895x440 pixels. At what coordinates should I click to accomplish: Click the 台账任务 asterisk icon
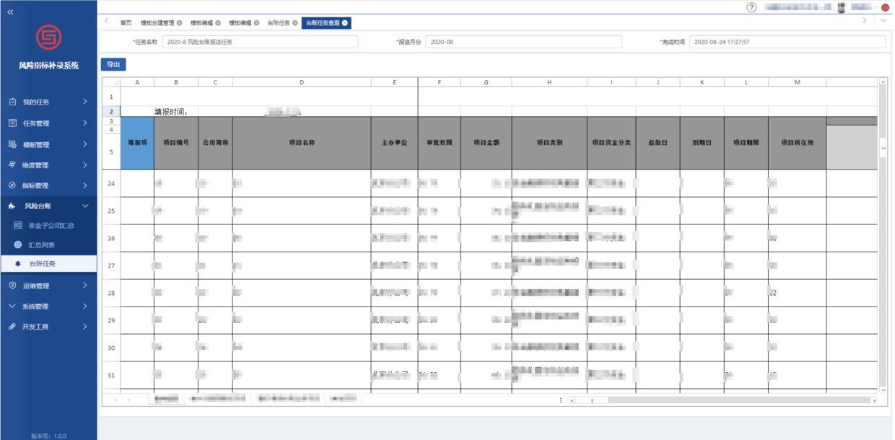point(18,264)
